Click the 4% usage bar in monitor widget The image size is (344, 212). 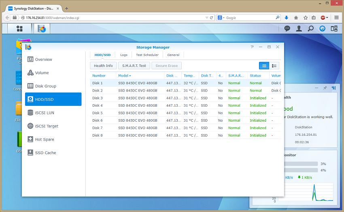pyautogui.click(x=301, y=170)
